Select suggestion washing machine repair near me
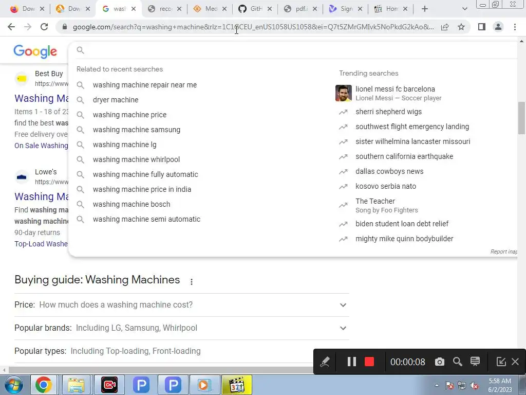The width and height of the screenshot is (526, 395). pos(144,85)
